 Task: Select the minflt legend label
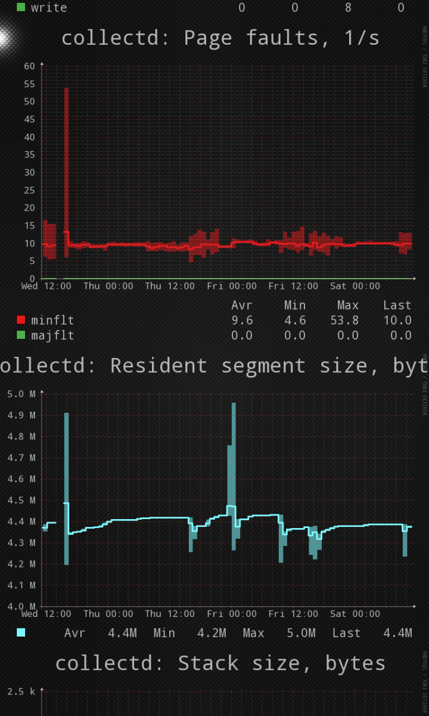tap(52, 320)
